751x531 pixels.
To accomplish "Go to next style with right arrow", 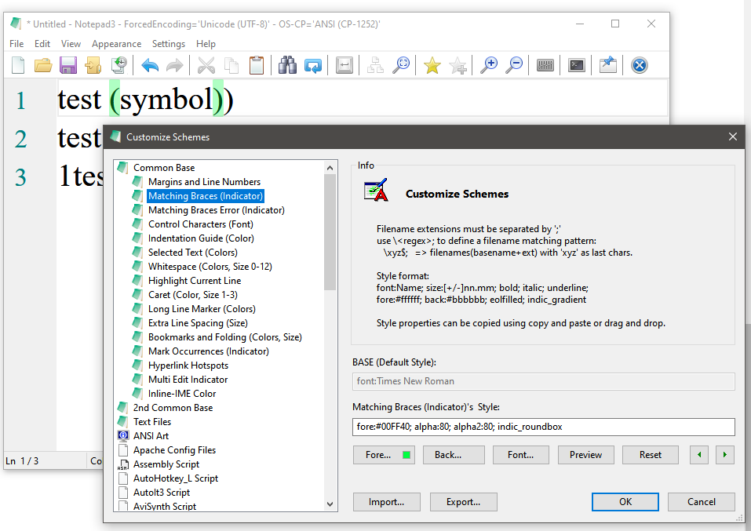I will coord(725,455).
